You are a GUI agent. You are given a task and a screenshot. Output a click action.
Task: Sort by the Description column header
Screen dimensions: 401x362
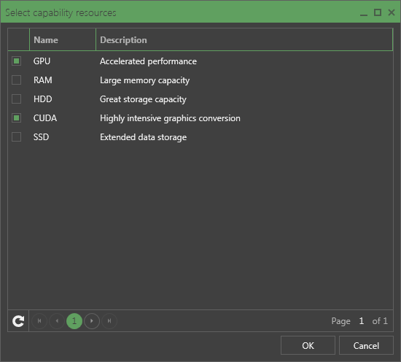click(x=244, y=39)
